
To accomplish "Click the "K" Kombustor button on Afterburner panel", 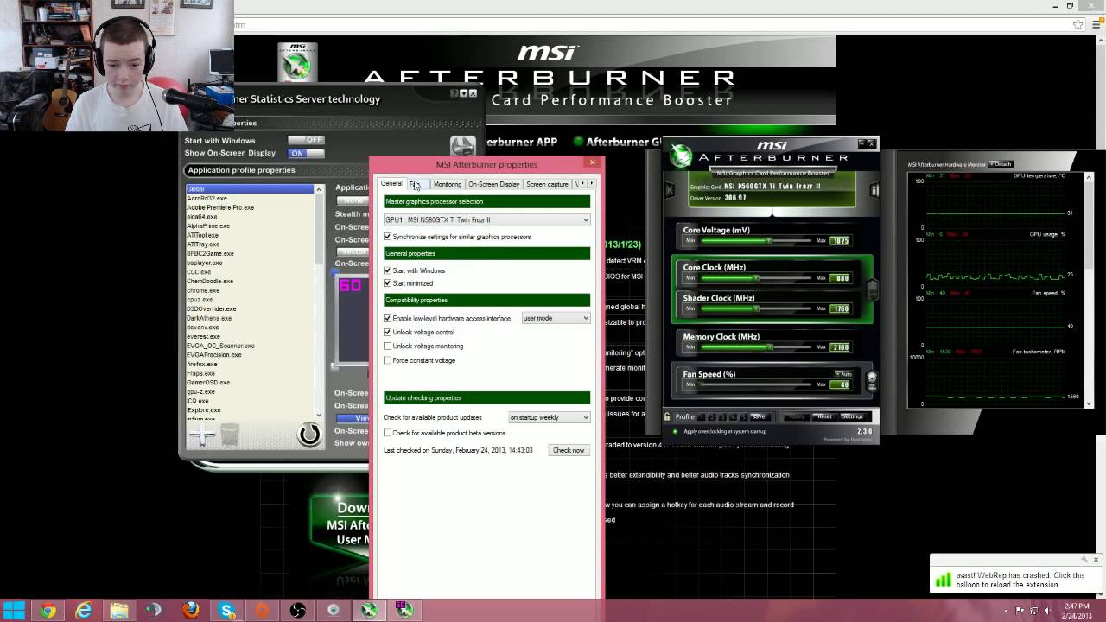I will pyautogui.click(x=670, y=189).
